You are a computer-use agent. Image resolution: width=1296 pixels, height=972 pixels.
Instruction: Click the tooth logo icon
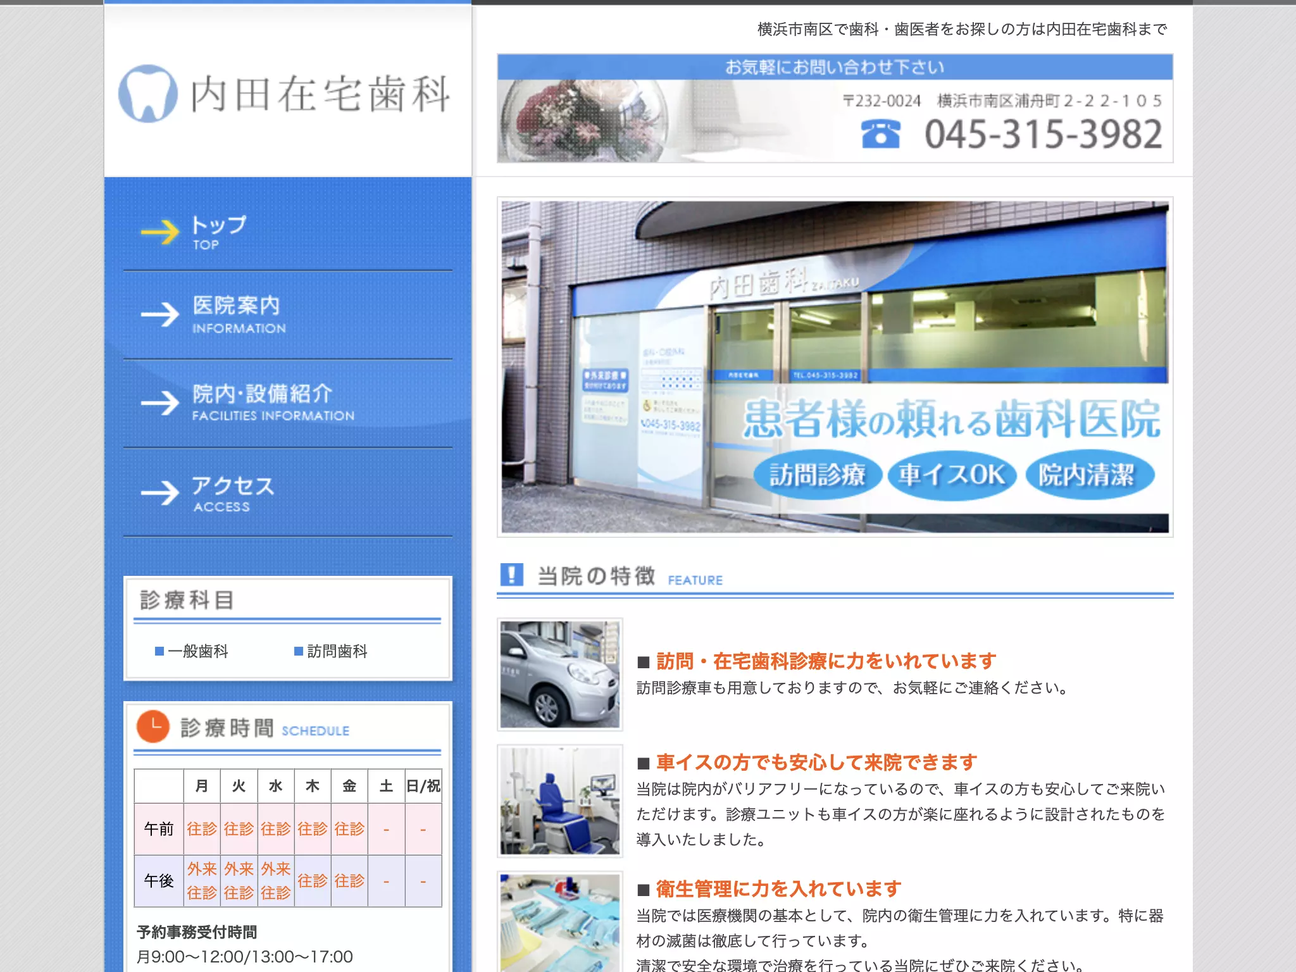pyautogui.click(x=147, y=94)
